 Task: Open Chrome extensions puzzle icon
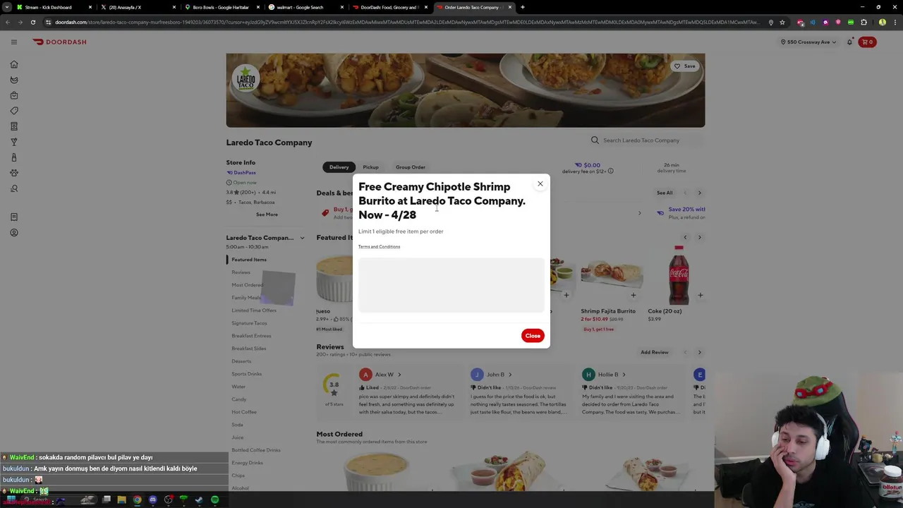(863, 23)
